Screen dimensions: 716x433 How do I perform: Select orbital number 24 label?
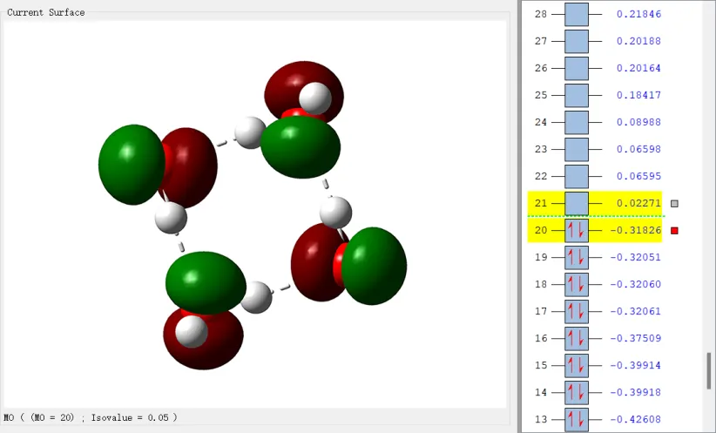click(x=541, y=123)
